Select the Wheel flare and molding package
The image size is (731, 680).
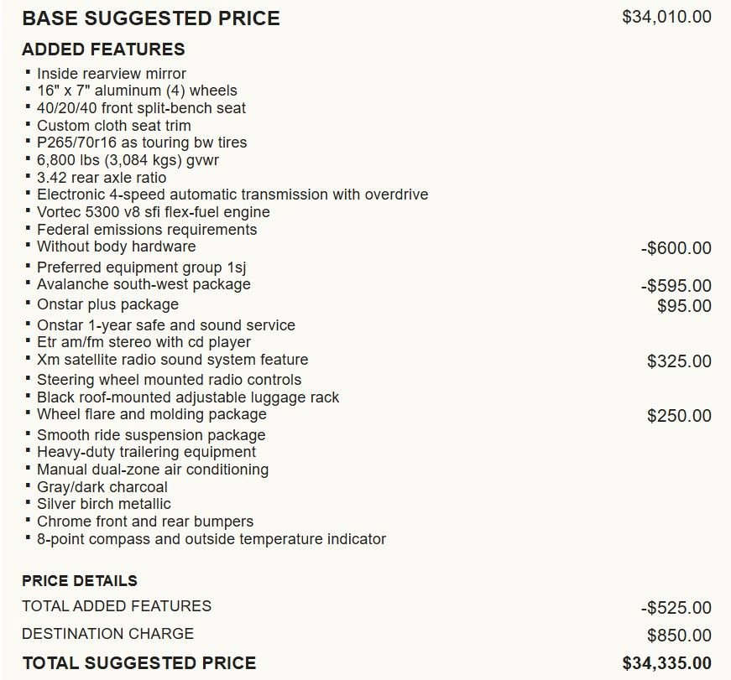(151, 414)
